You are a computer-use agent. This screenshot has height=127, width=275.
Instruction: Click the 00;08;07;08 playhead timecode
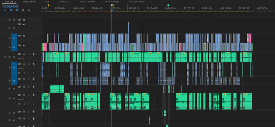[11, 6]
